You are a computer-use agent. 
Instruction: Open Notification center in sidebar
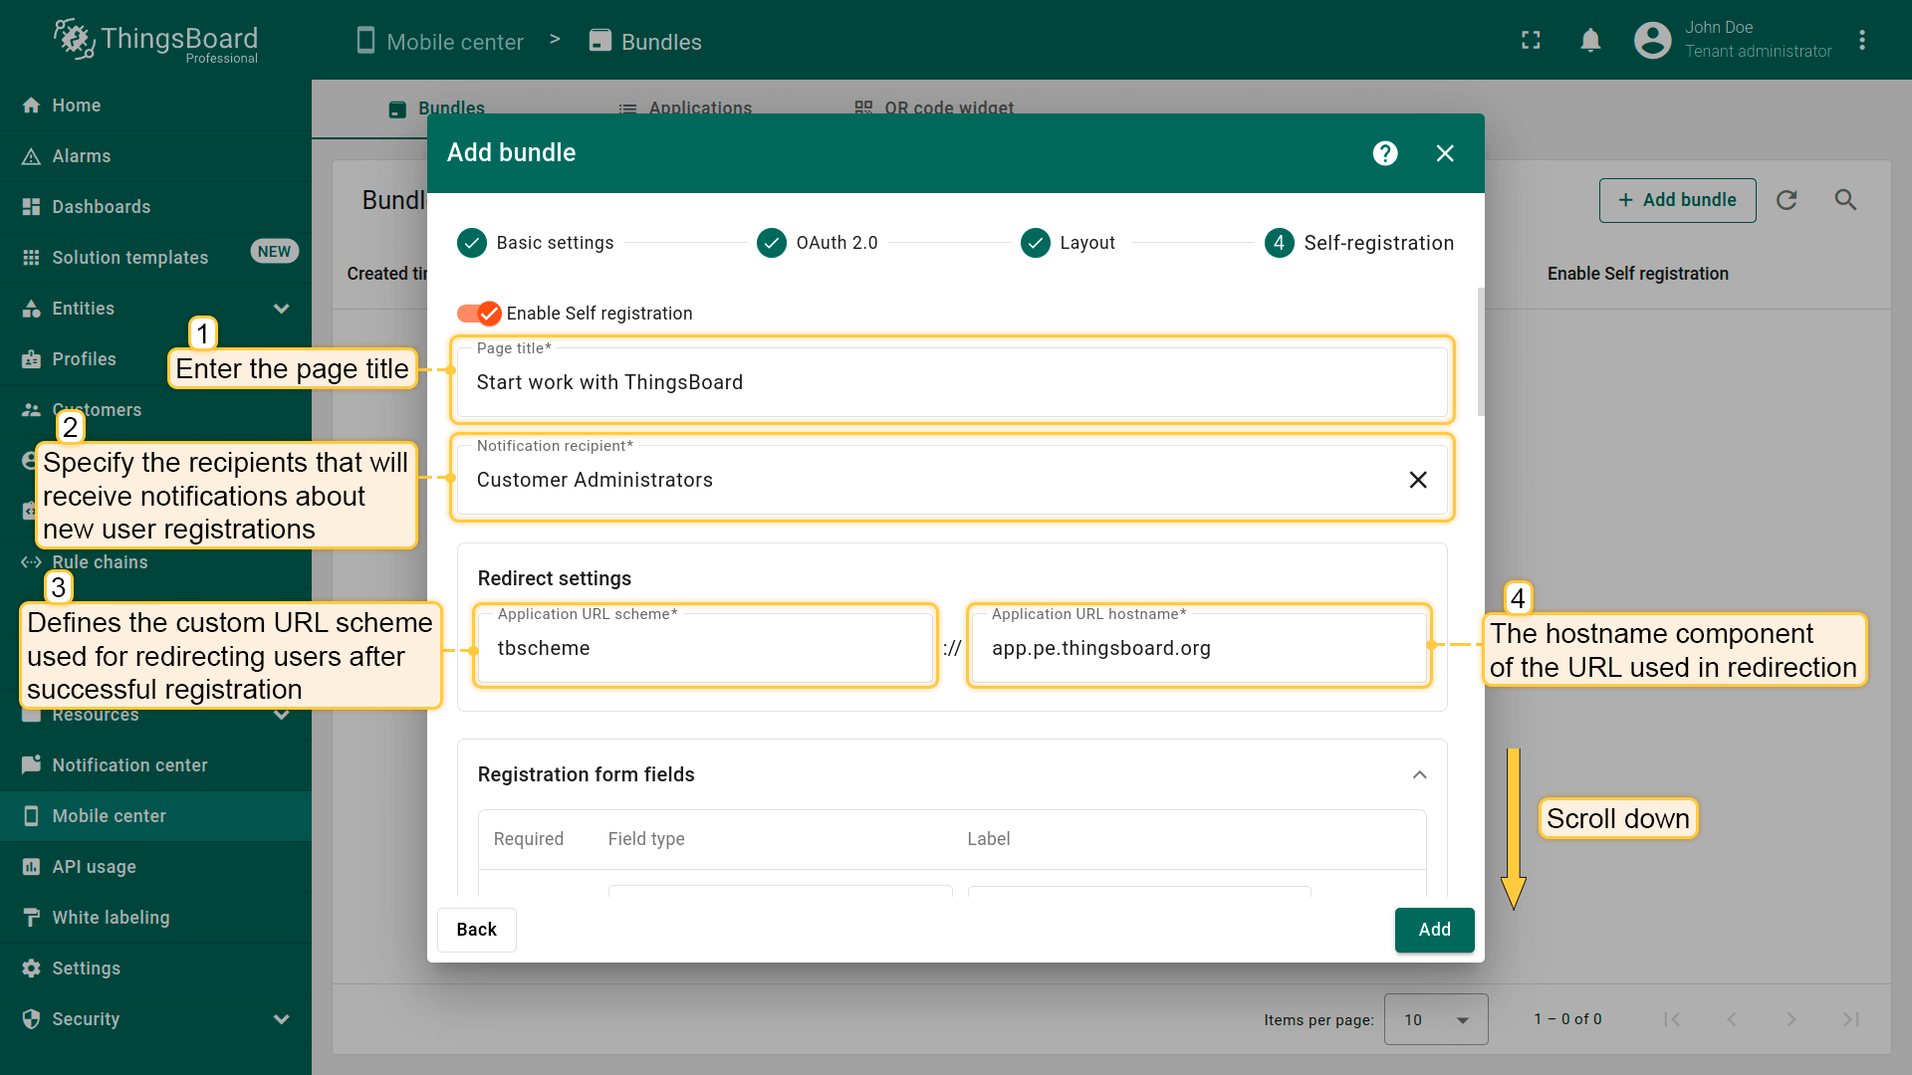[129, 765]
